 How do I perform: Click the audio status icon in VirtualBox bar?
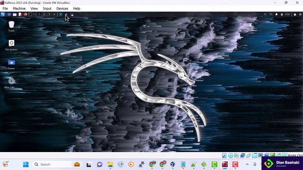coord(236,155)
